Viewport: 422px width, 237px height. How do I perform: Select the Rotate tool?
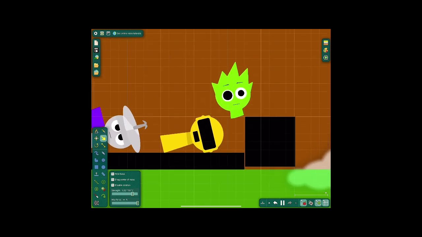coord(96,145)
